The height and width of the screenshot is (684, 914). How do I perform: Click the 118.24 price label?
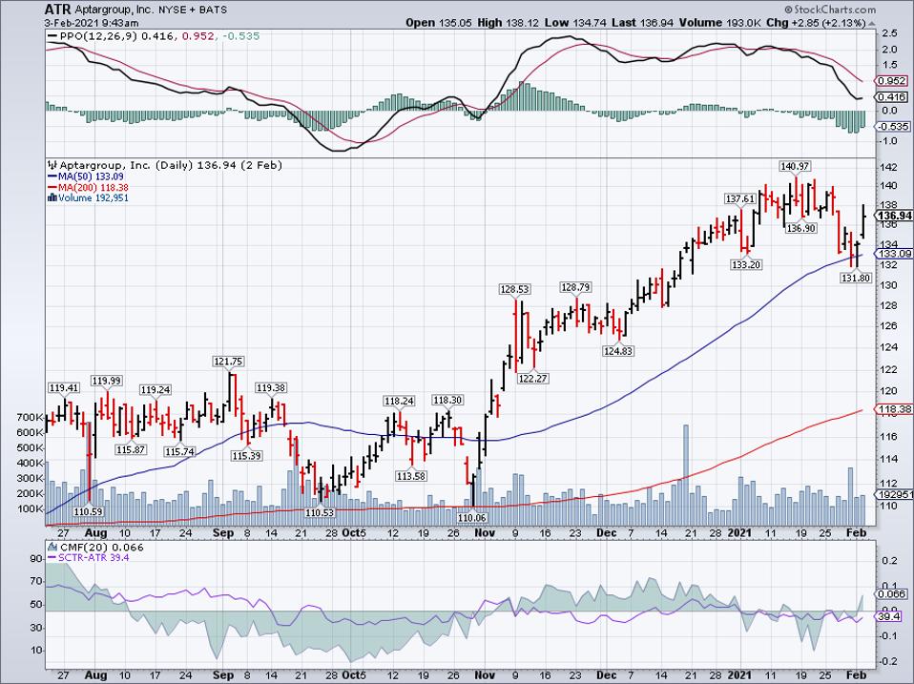pos(399,401)
